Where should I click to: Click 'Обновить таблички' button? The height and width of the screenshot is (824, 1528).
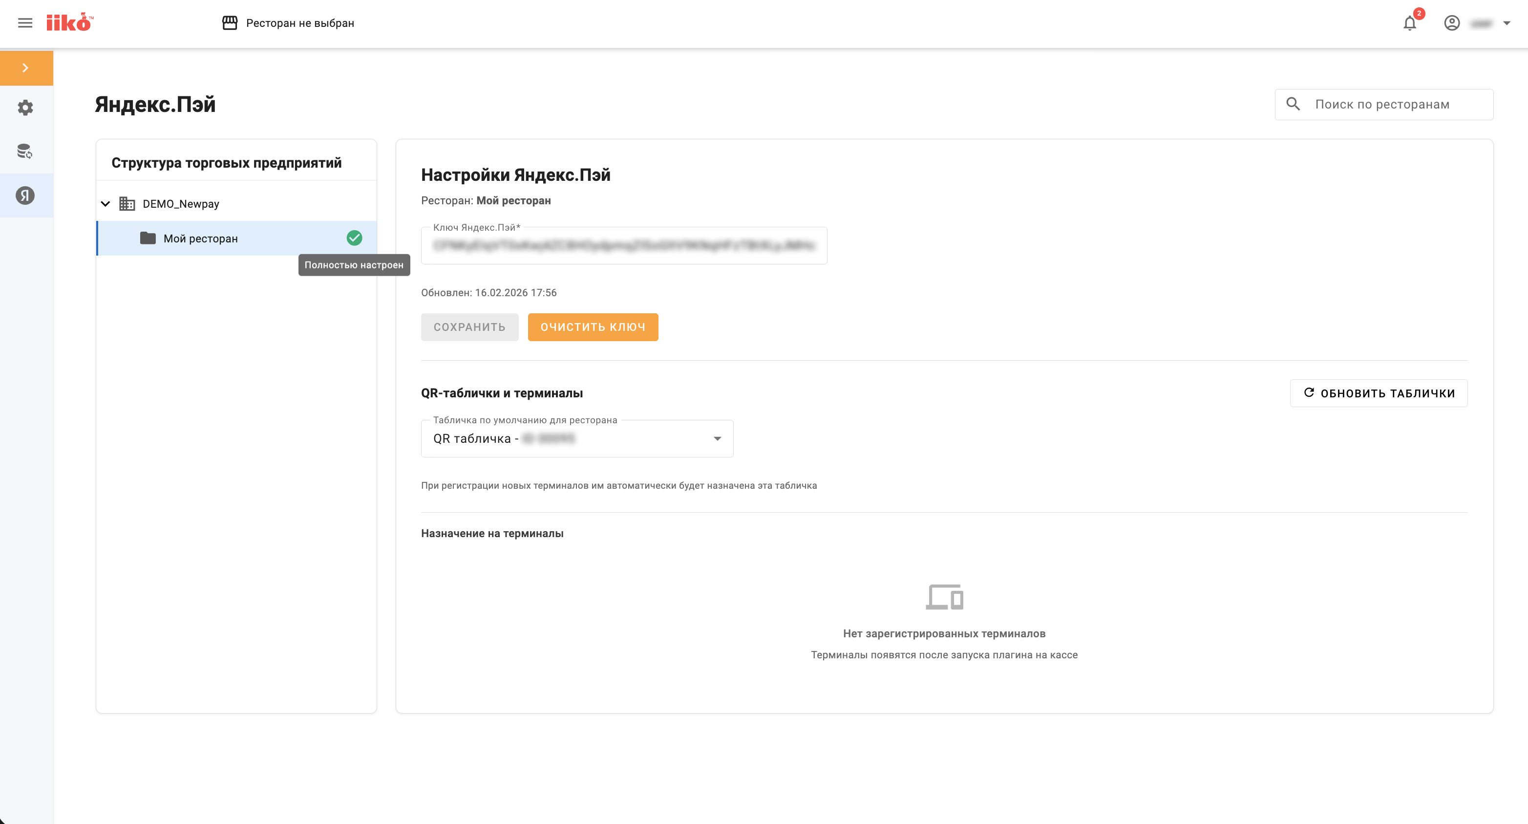coord(1379,393)
